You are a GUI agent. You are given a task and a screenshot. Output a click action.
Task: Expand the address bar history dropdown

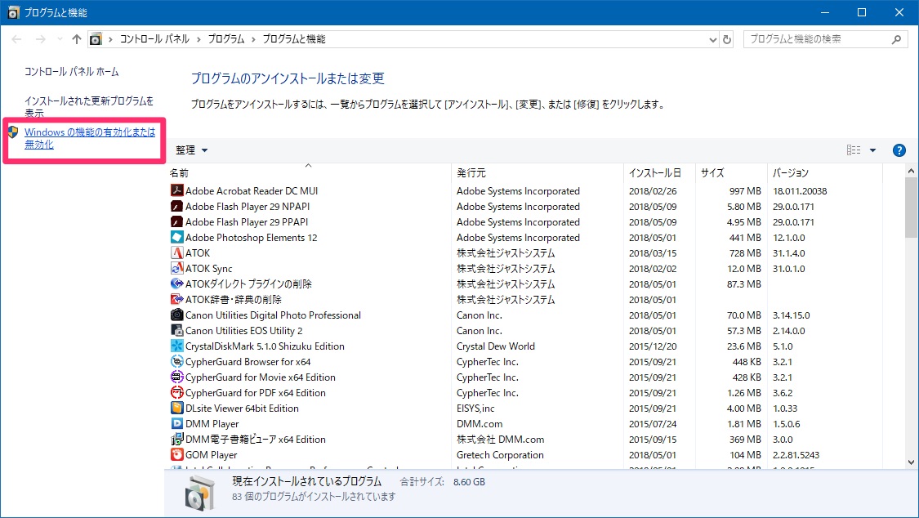712,40
